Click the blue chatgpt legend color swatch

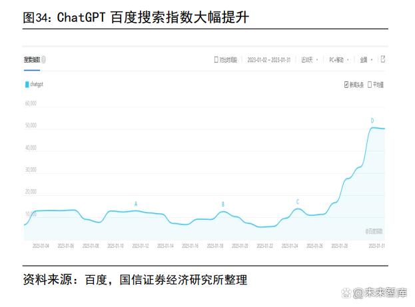click(27, 85)
